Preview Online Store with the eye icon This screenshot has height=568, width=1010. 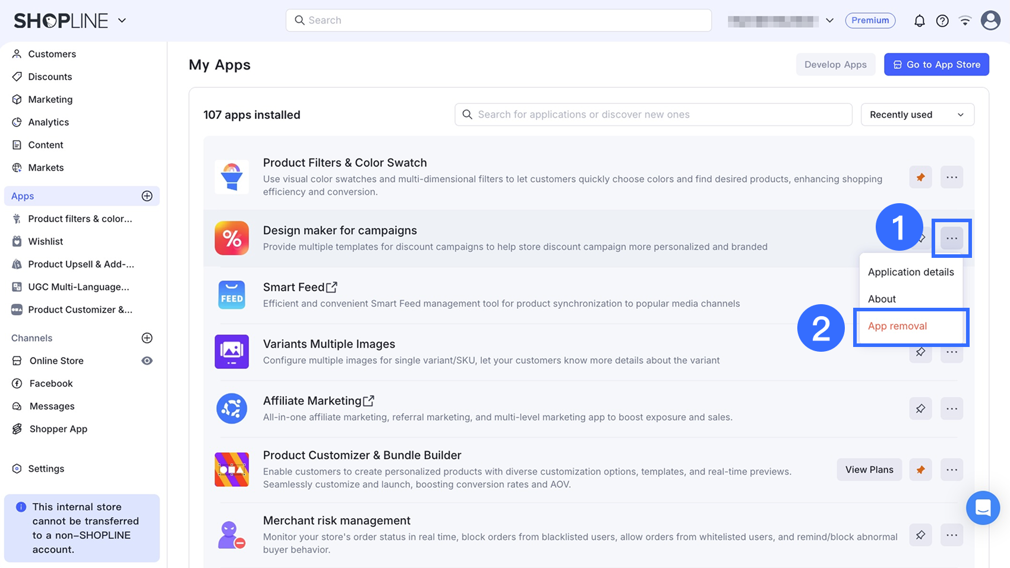pos(147,361)
